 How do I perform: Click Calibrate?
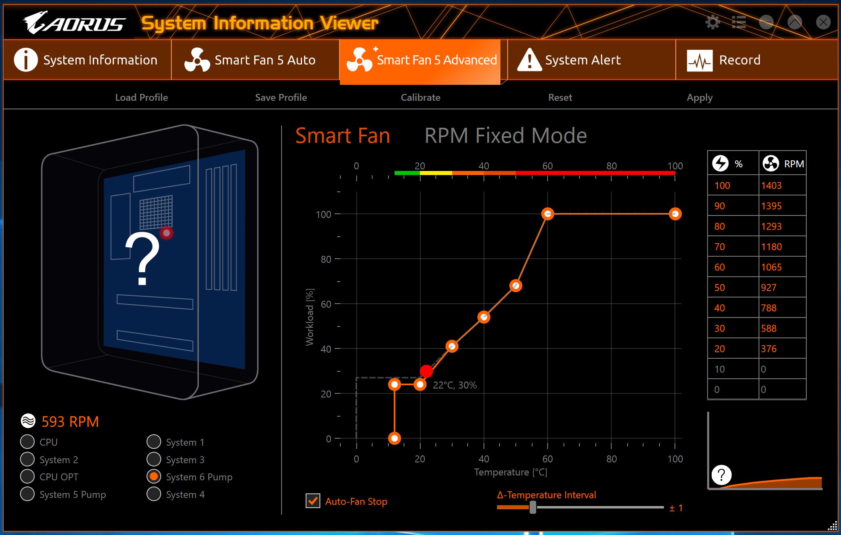(421, 98)
